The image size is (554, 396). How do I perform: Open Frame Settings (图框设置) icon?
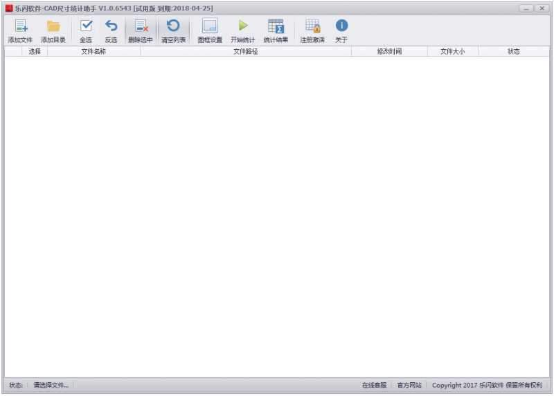[x=210, y=27]
